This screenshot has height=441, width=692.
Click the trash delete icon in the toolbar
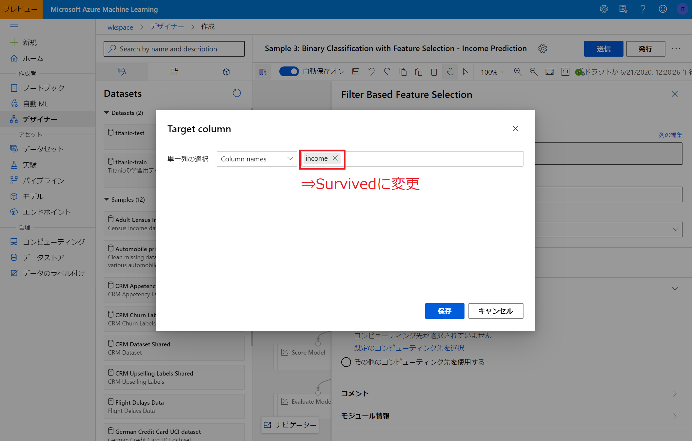pos(434,72)
